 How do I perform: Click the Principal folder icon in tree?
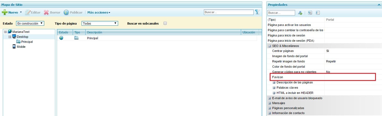pos(19,42)
